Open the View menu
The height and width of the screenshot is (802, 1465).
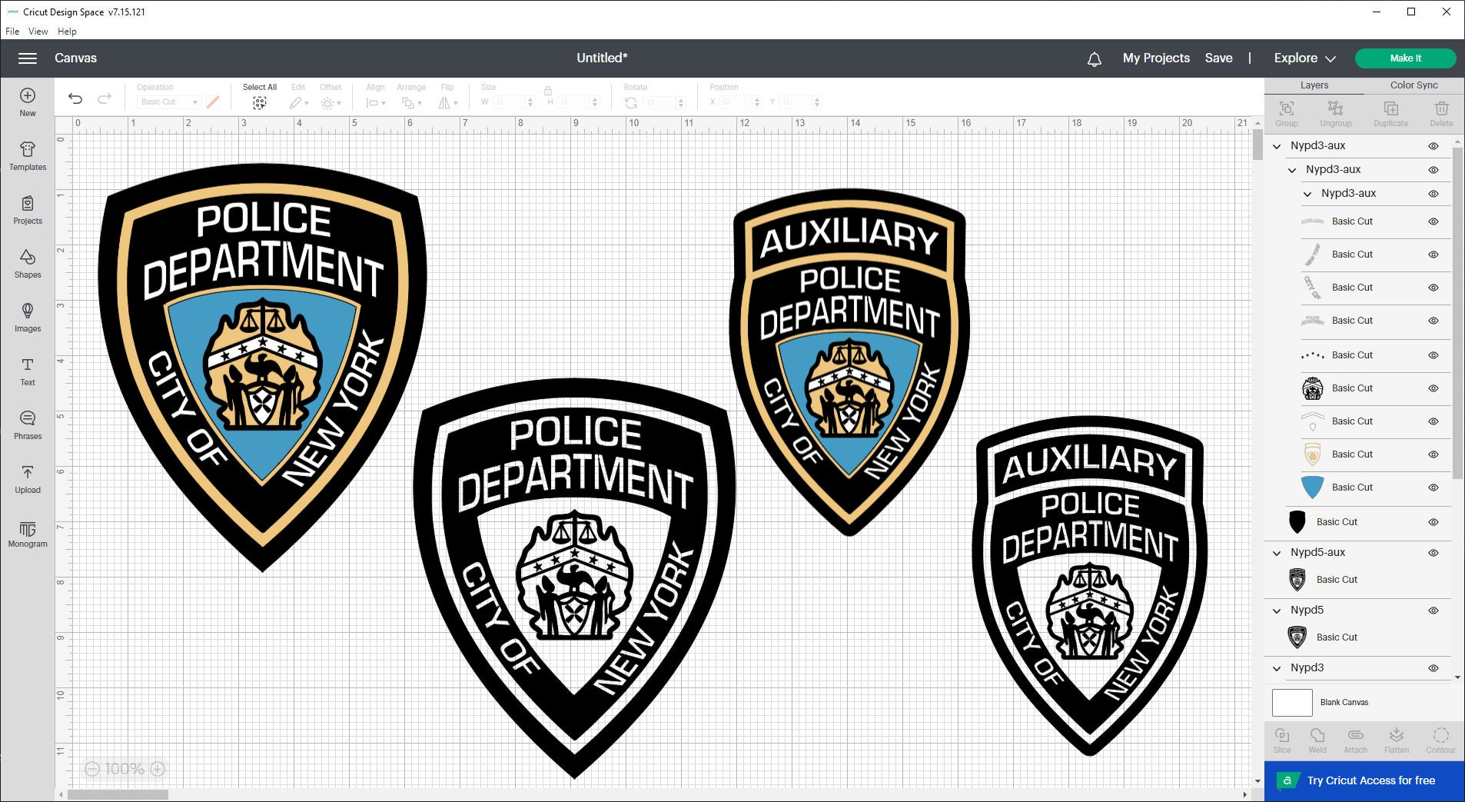38,32
